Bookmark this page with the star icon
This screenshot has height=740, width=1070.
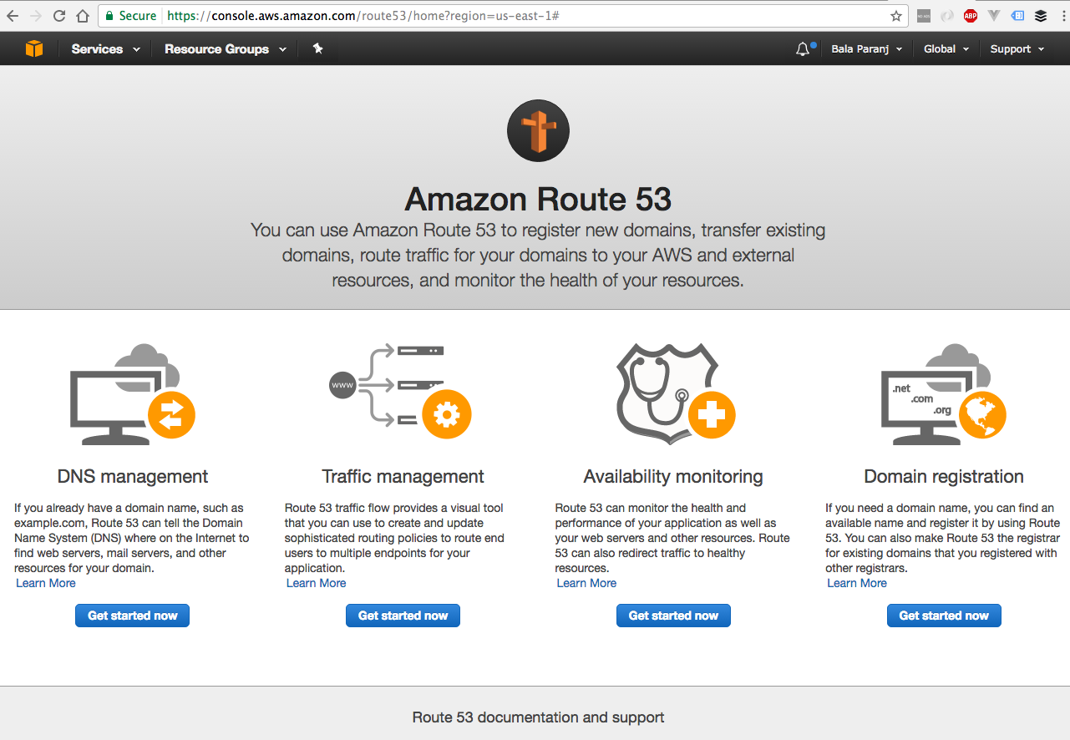[896, 16]
